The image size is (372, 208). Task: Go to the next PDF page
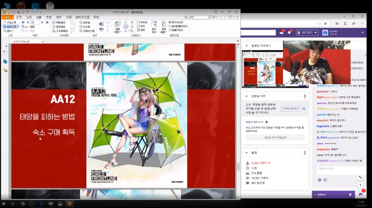pos(42,22)
